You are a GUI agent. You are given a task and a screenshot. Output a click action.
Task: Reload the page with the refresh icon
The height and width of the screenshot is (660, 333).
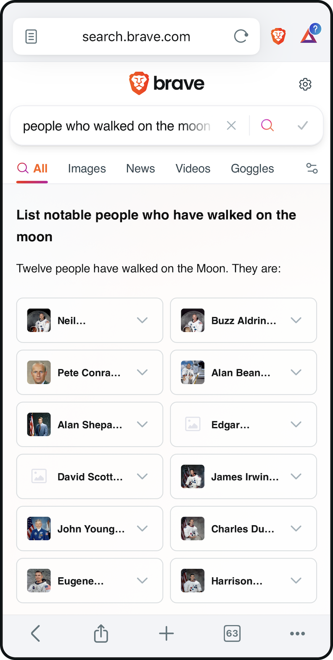tap(241, 37)
